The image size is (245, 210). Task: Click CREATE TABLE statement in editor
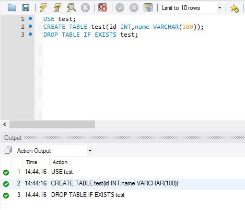click(123, 27)
